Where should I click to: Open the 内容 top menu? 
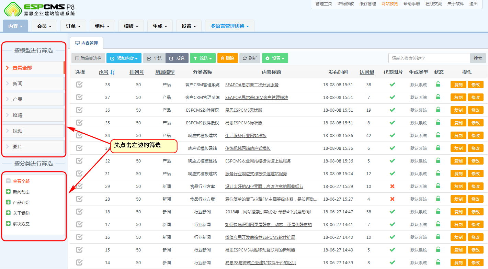pyautogui.click(x=15, y=26)
